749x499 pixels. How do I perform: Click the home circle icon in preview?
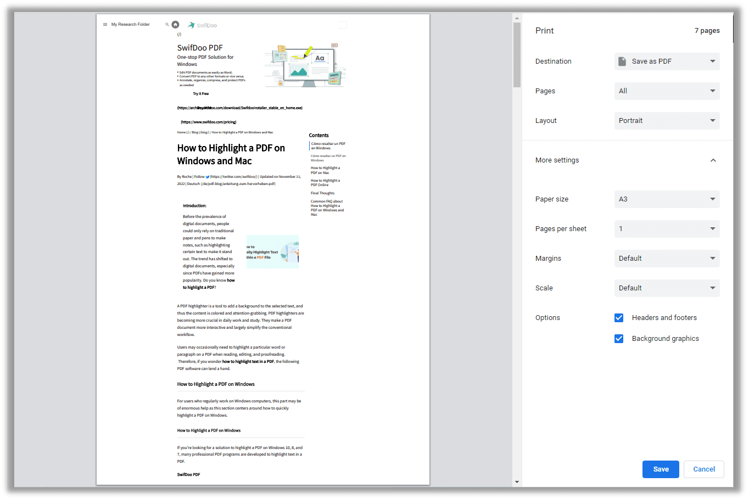point(175,24)
